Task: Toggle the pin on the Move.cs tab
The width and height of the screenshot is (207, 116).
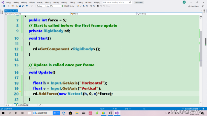Action: click(14, 11)
